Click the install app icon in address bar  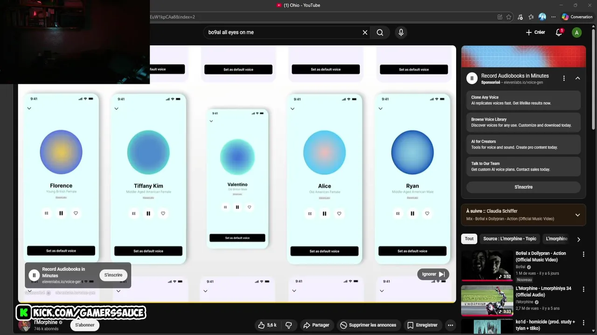point(500,17)
